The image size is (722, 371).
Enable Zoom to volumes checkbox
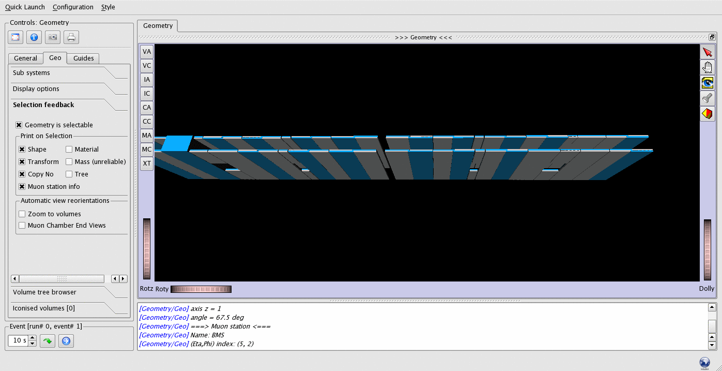tap(22, 214)
